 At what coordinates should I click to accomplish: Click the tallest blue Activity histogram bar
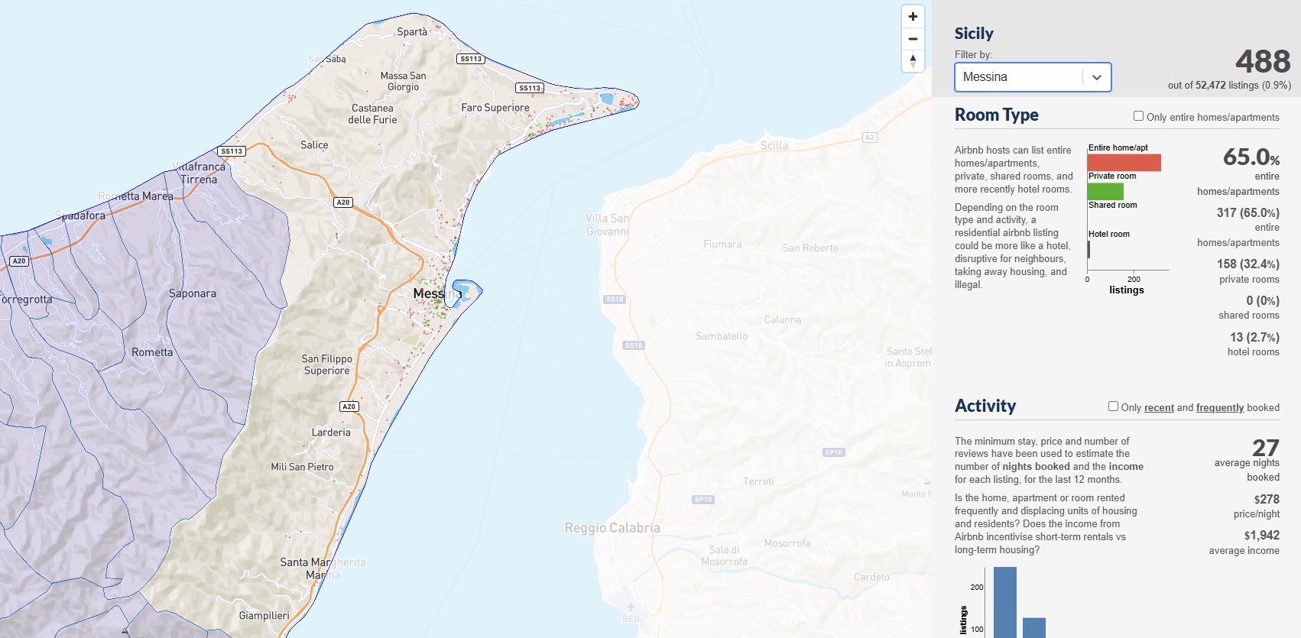(1004, 602)
